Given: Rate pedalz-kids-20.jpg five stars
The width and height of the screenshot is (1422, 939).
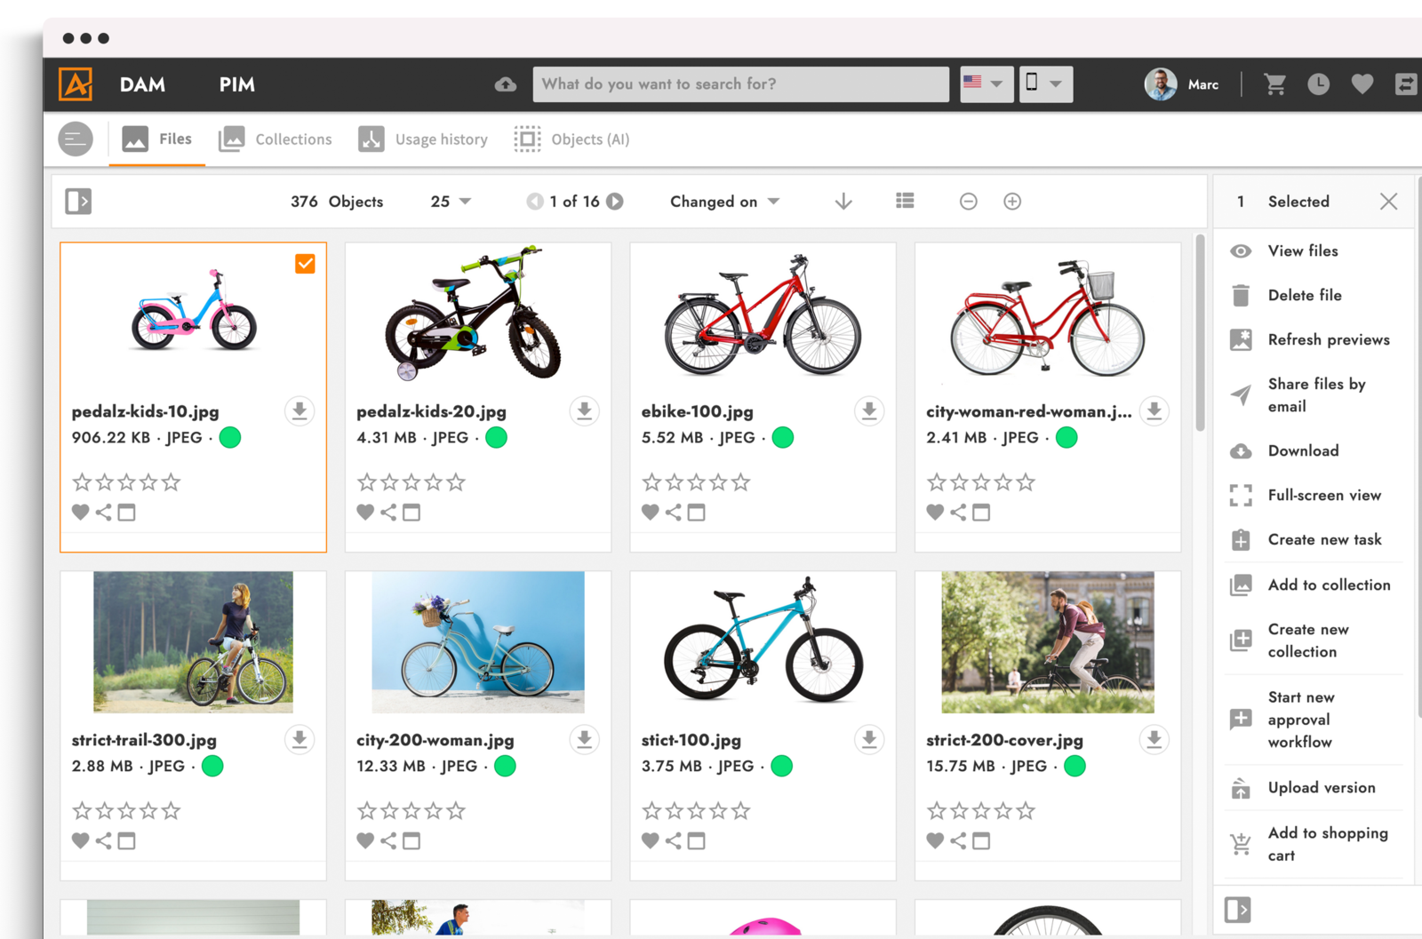Looking at the screenshot, I should point(456,482).
